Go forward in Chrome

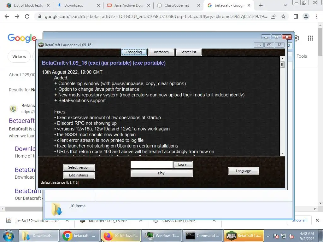(x=17, y=16)
